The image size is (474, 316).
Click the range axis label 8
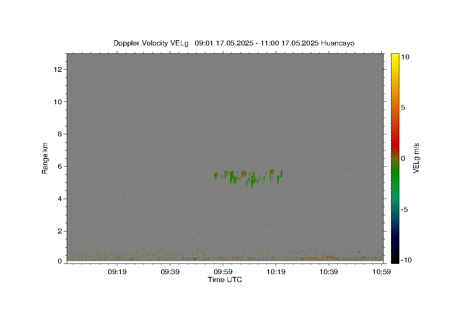[60, 134]
